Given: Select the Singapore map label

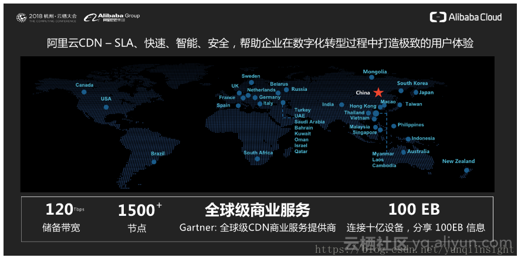Looking at the screenshot, I should tap(365, 133).
